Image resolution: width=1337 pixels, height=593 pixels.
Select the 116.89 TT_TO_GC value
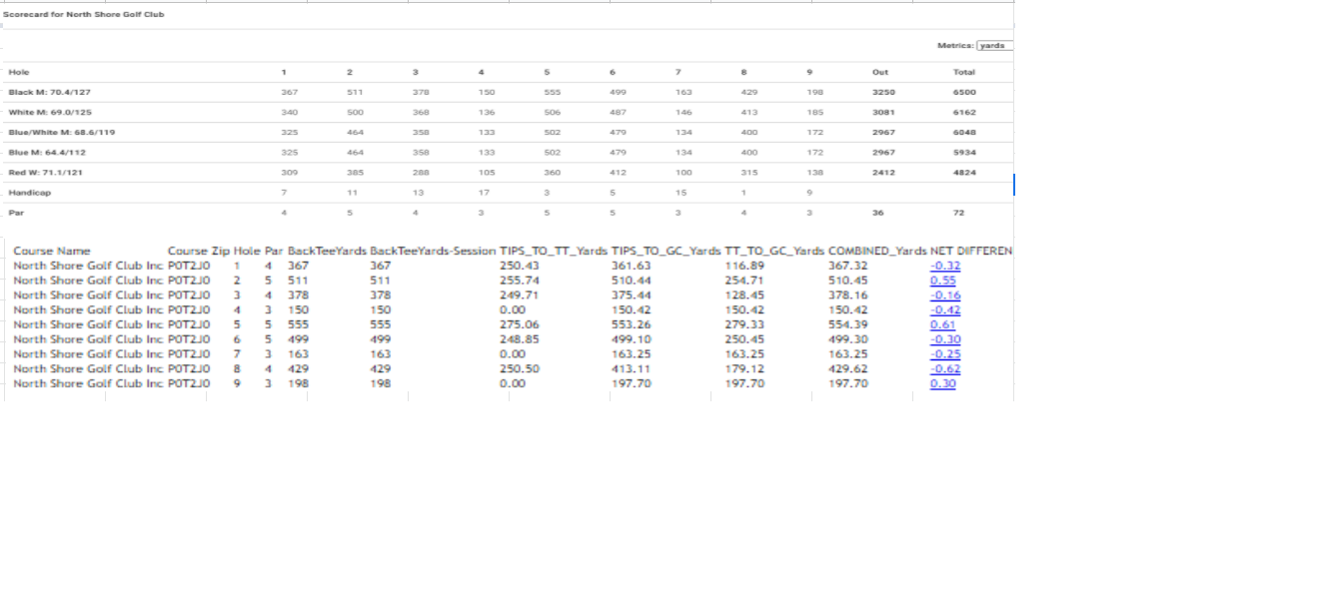pyautogui.click(x=744, y=266)
